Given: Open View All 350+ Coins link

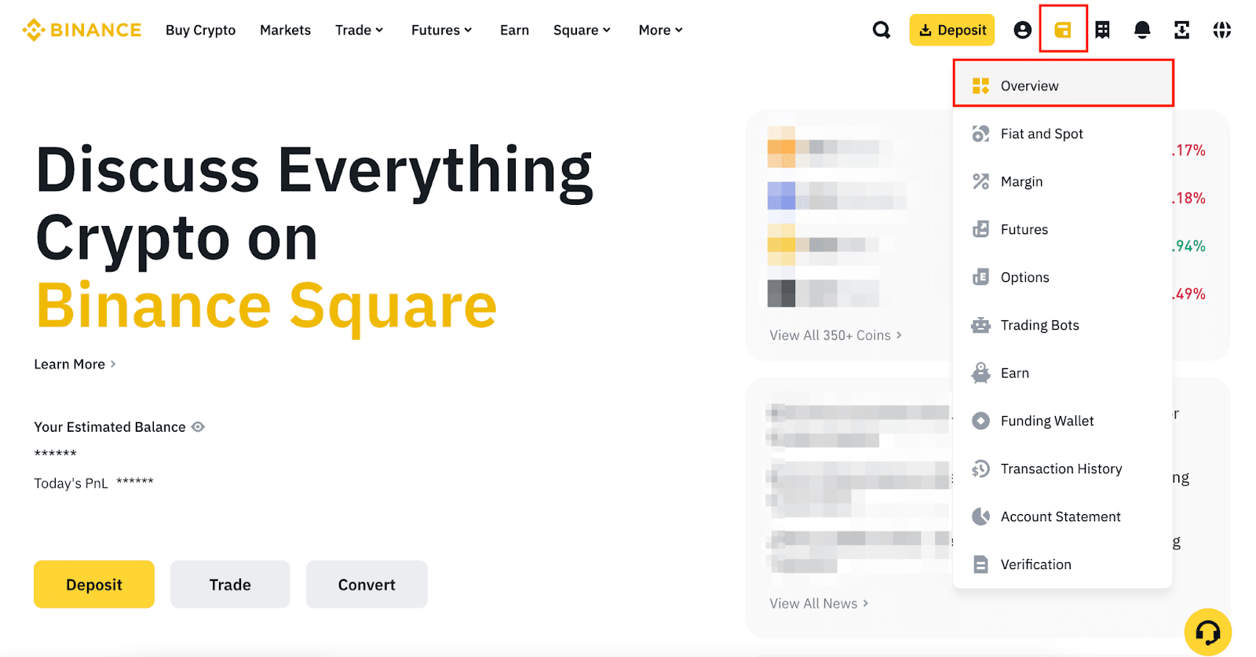Looking at the screenshot, I should coord(835,335).
